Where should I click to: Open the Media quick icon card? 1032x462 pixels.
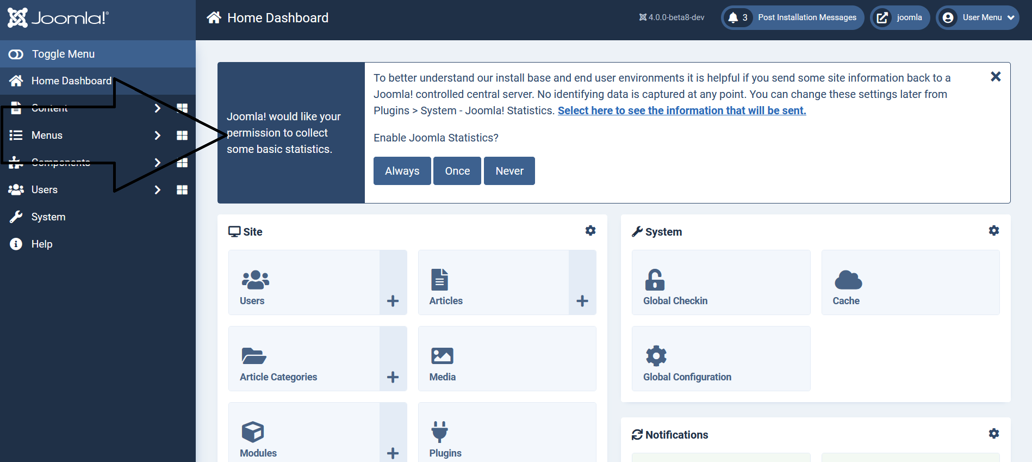pos(507,359)
